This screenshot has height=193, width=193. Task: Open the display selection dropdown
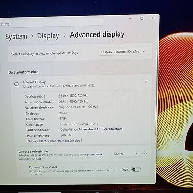(x=124, y=52)
